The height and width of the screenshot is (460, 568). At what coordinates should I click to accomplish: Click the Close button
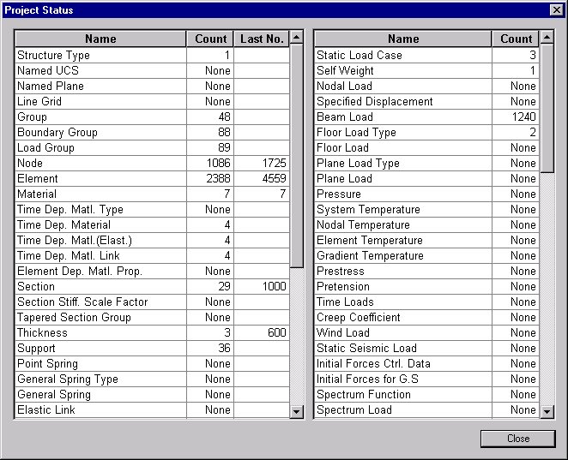(517, 438)
